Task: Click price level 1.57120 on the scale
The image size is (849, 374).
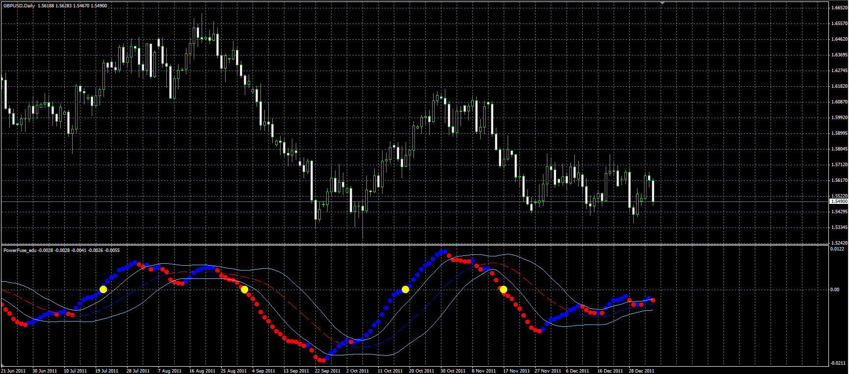Action: click(x=840, y=165)
